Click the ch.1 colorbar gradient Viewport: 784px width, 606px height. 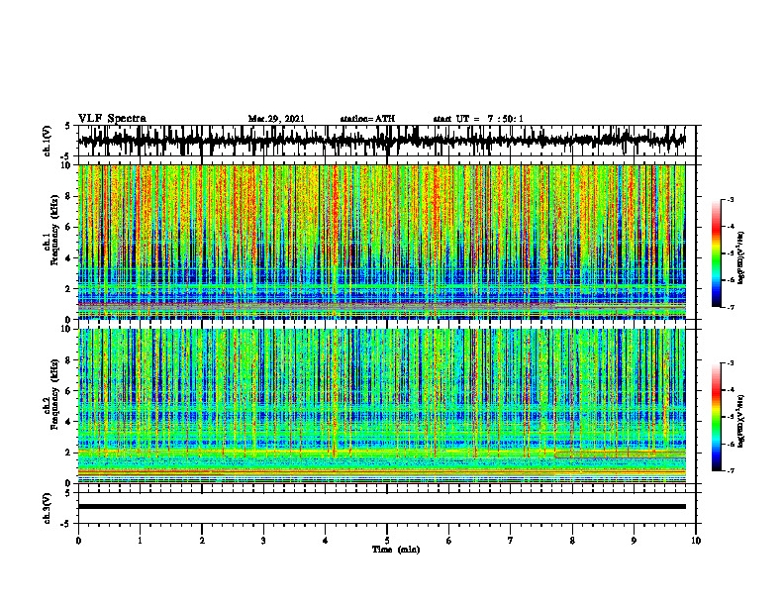click(716, 253)
